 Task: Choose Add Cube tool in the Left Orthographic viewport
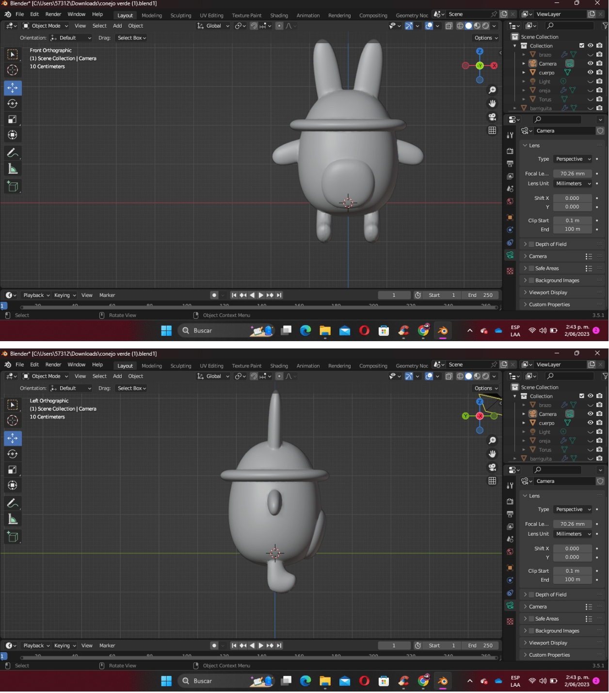[13, 537]
